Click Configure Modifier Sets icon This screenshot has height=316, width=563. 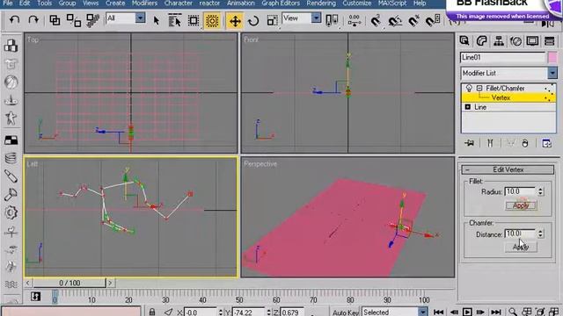tap(546, 143)
